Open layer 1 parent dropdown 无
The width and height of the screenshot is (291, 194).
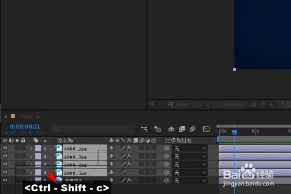tap(190, 148)
